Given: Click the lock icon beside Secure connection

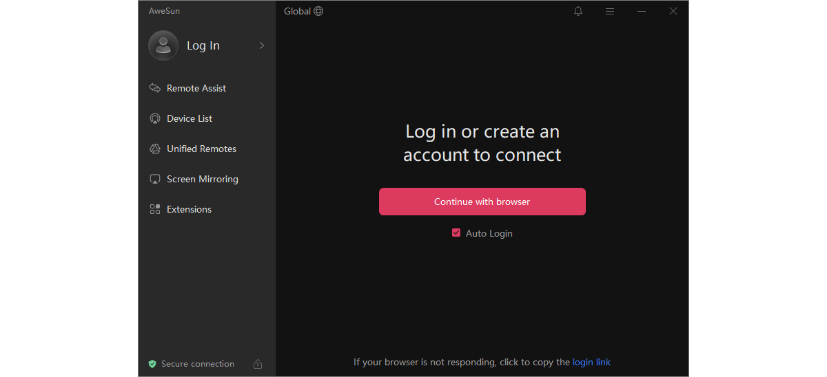Looking at the screenshot, I should pos(258,364).
